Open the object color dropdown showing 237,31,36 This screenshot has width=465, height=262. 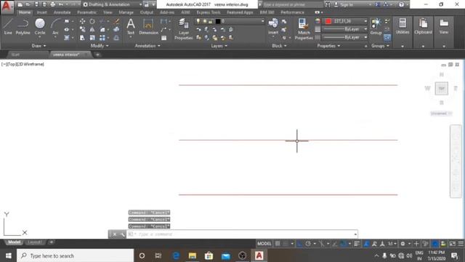pyautogui.click(x=346, y=21)
